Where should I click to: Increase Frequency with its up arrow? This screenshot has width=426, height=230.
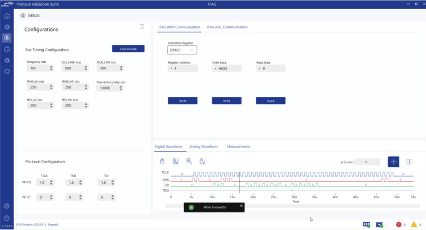51,67
